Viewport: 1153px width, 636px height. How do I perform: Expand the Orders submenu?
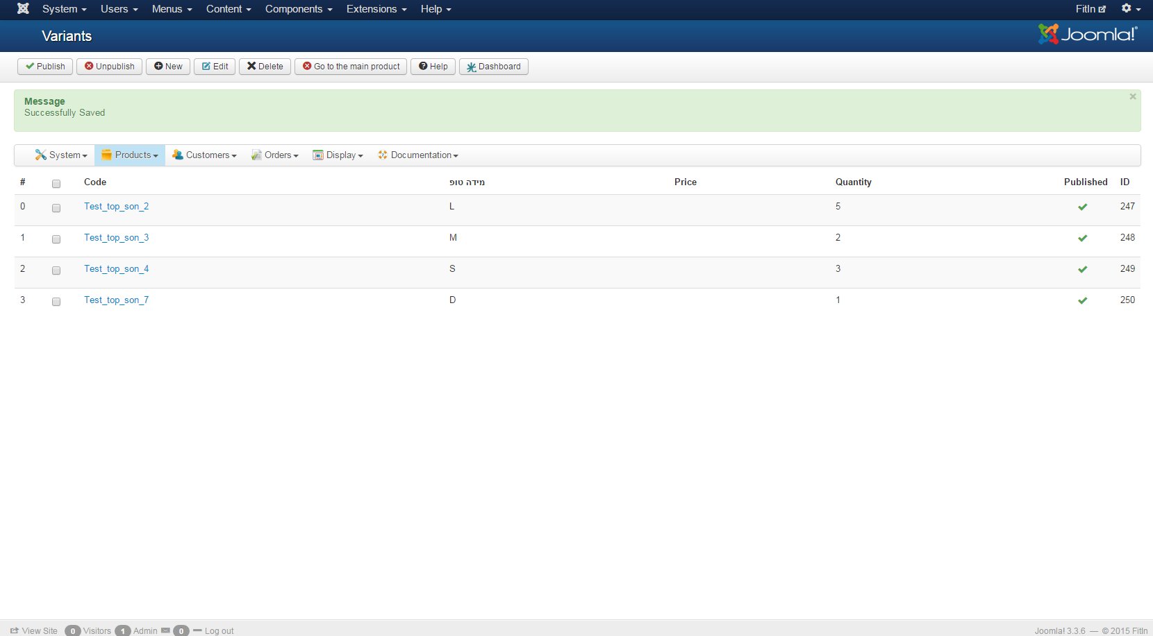click(x=274, y=155)
